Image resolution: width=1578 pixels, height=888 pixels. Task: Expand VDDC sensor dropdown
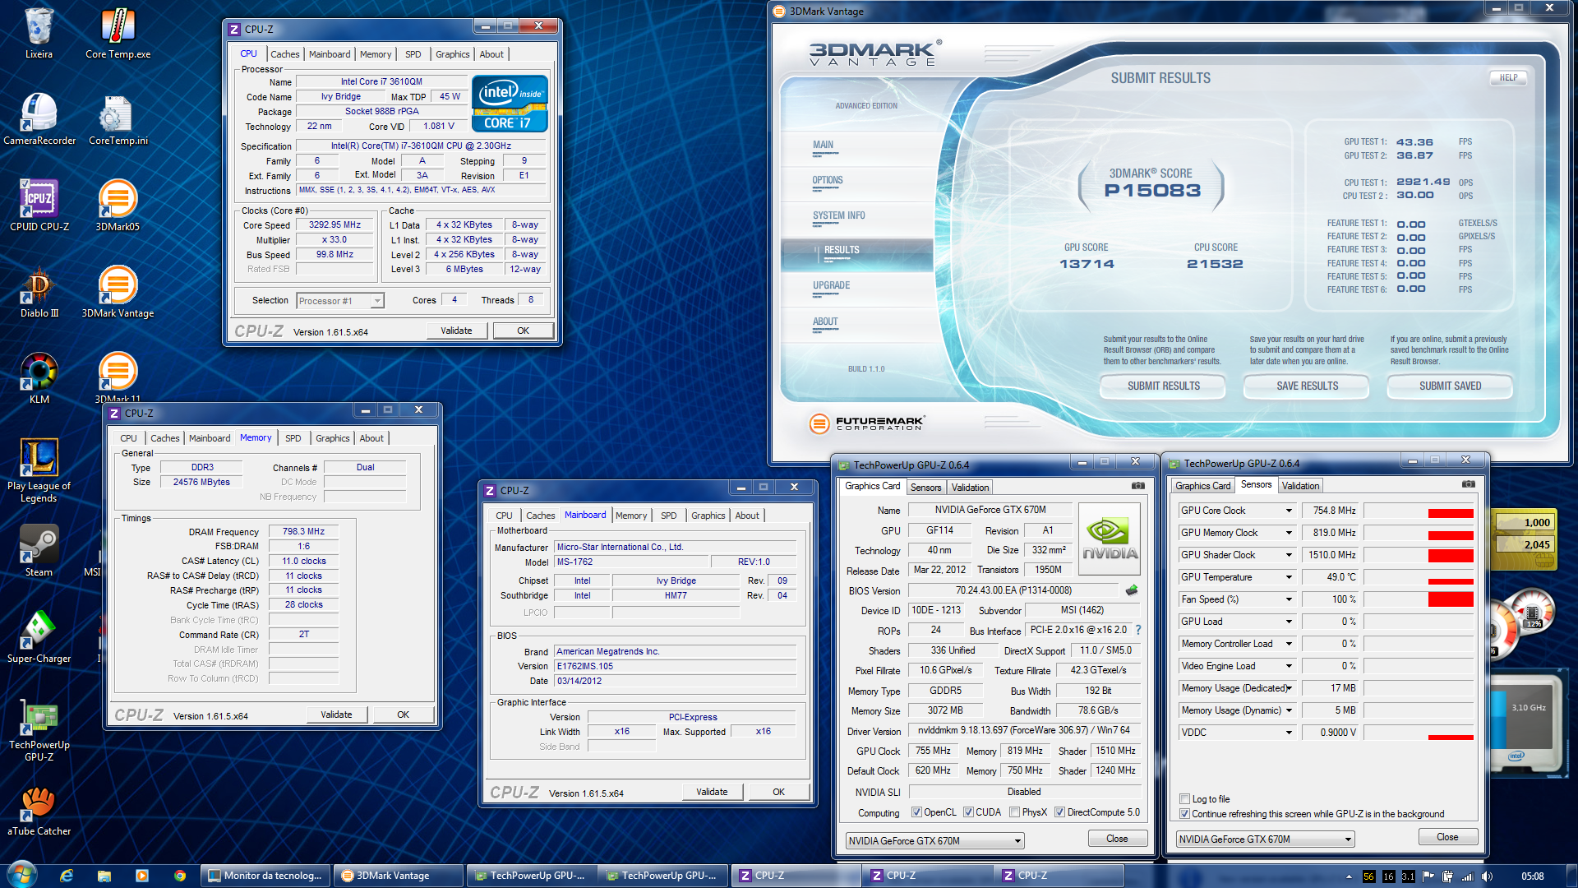[1289, 733]
